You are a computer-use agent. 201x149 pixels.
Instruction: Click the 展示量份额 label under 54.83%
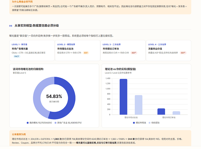coord(54,102)
